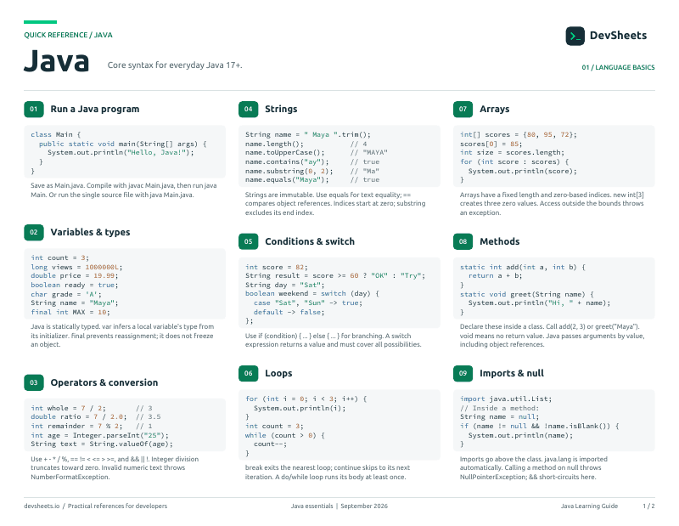
Task: Click the "Java Learning Guide" footer text
Action: click(x=589, y=506)
